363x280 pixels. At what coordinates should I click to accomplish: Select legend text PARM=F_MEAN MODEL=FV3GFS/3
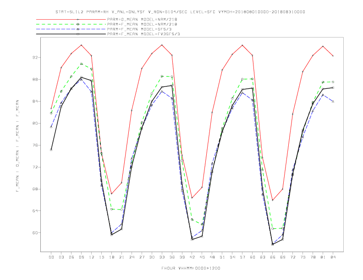point(143,34)
